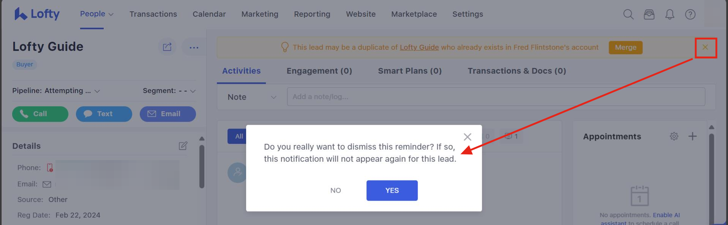728x225 pixels.
Task: Open the search magnifier icon
Action: (x=629, y=14)
